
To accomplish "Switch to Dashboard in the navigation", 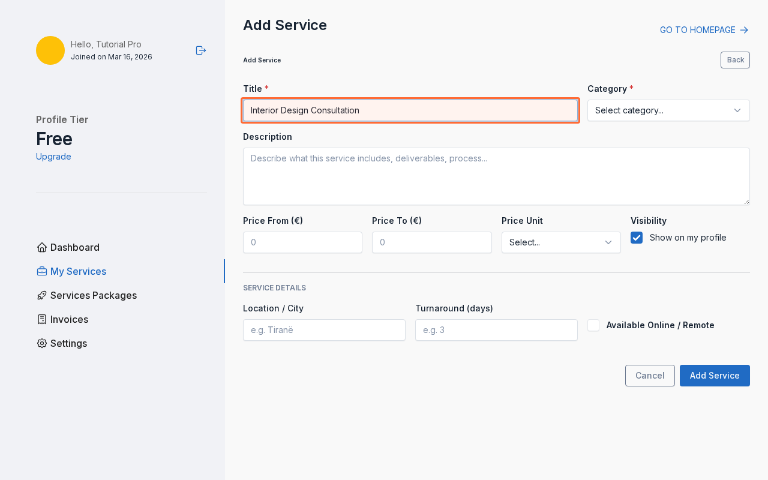I will [74, 247].
